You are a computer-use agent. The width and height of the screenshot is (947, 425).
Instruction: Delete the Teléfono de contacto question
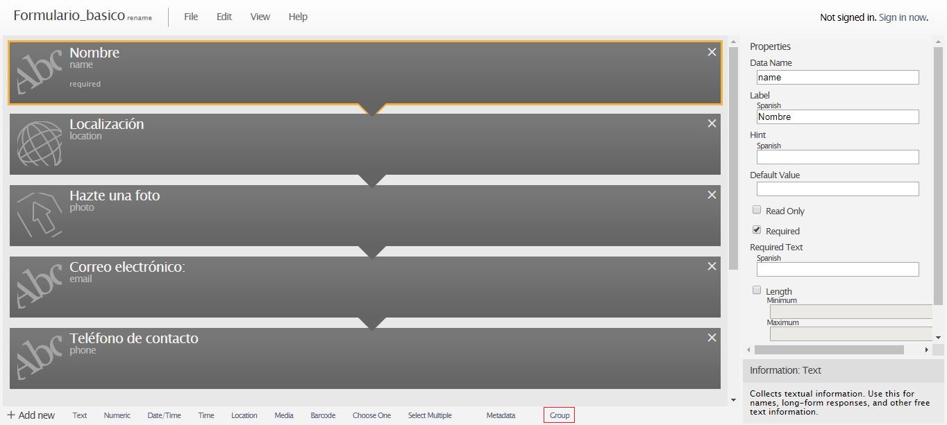tap(712, 338)
